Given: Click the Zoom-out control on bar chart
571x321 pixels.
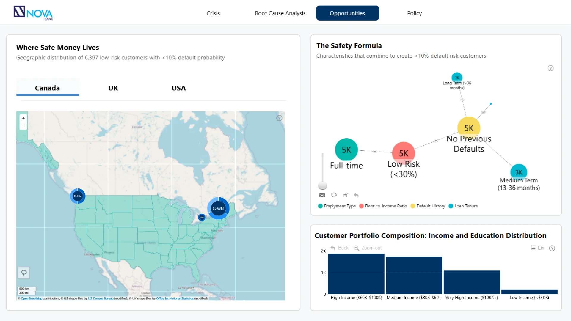Looking at the screenshot, I should pyautogui.click(x=368, y=248).
